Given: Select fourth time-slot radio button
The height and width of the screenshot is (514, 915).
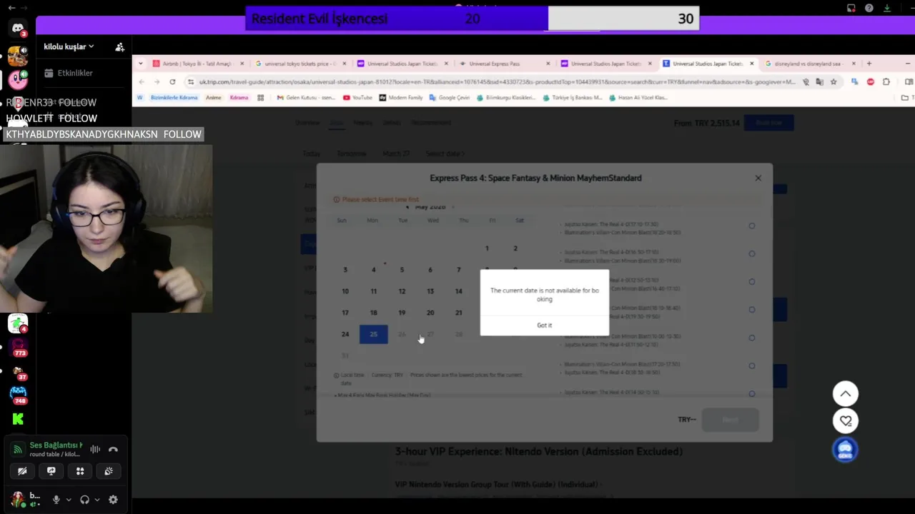Looking at the screenshot, I should pos(751,310).
